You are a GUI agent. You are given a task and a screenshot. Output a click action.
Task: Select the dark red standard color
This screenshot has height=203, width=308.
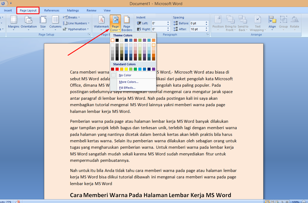click(x=113, y=69)
